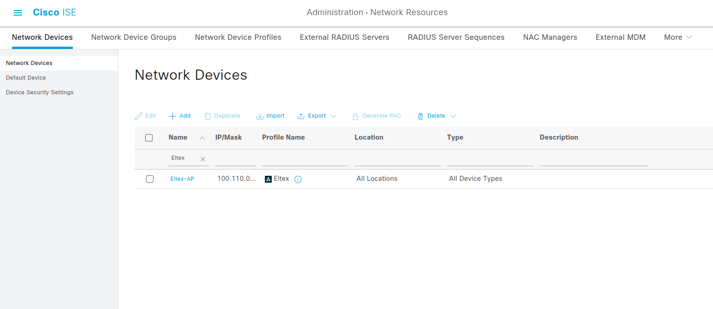Open the More tabs dropdown

[678, 38]
